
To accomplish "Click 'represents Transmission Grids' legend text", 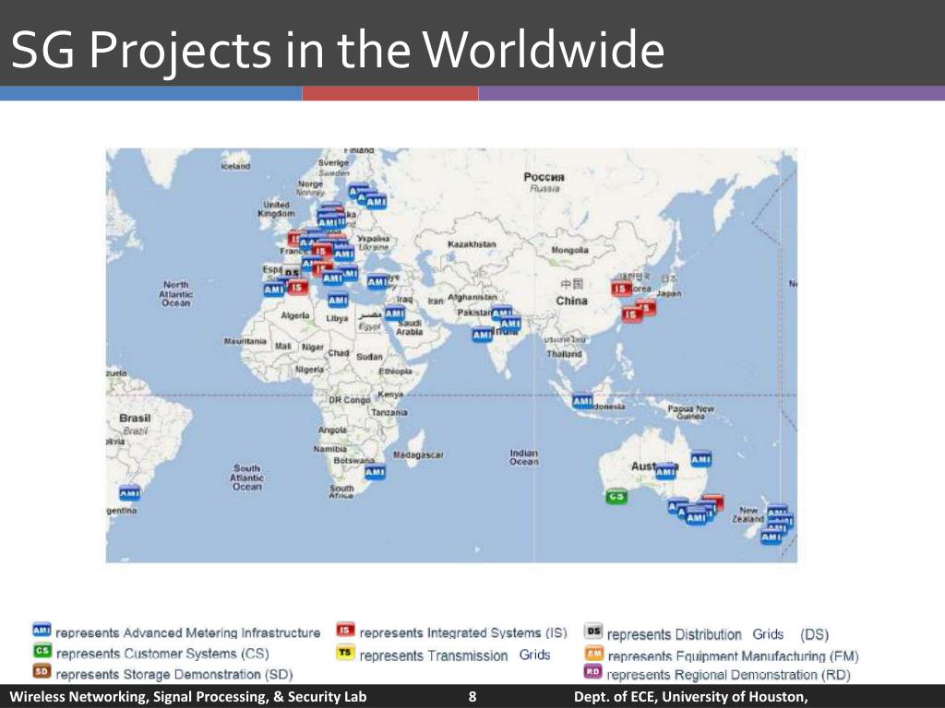I will [455, 655].
